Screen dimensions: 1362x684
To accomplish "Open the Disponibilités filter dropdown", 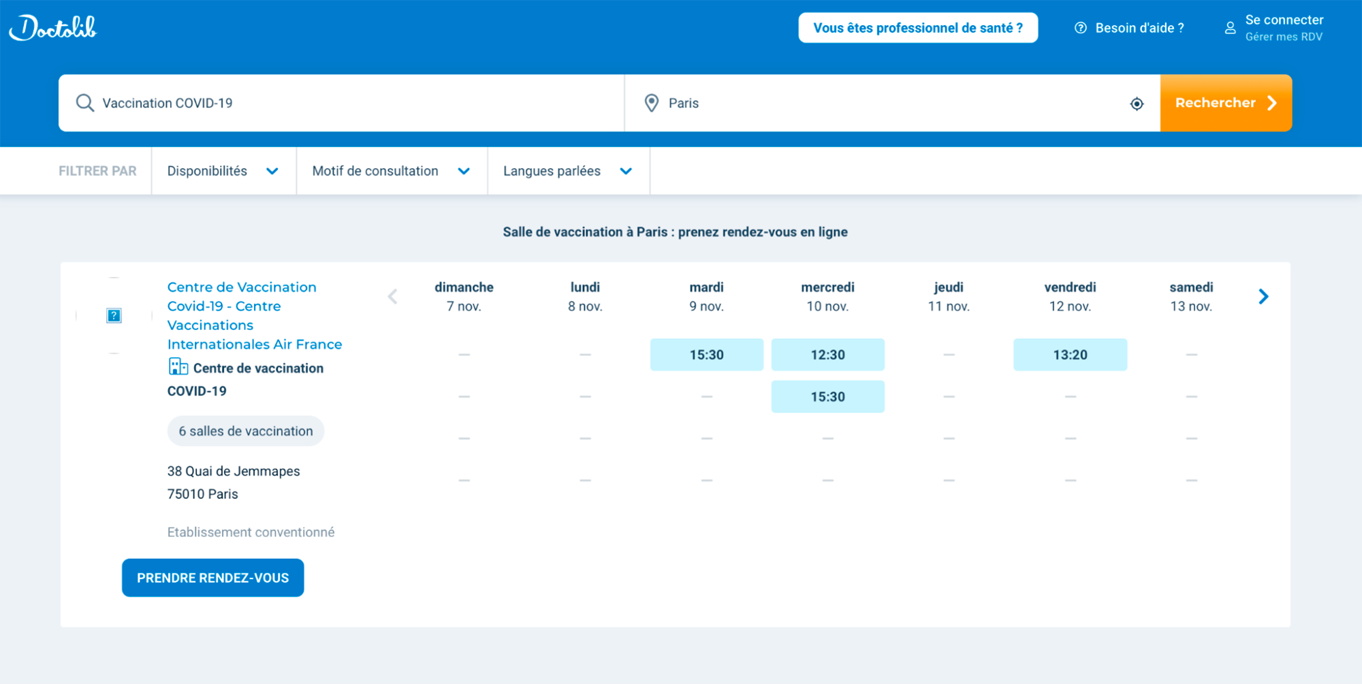I will (223, 171).
